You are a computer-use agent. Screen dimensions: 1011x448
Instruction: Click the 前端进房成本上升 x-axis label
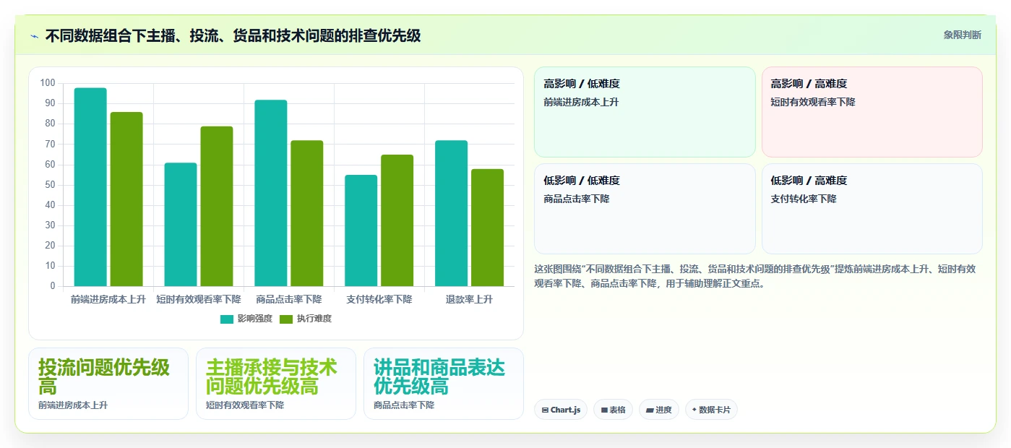click(x=108, y=299)
